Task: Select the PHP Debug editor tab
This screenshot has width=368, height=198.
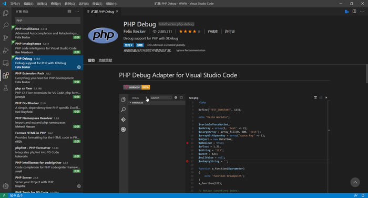Action: [x=103, y=11]
